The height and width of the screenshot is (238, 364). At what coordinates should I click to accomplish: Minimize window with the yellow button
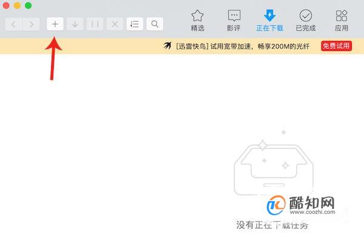coord(17,5)
